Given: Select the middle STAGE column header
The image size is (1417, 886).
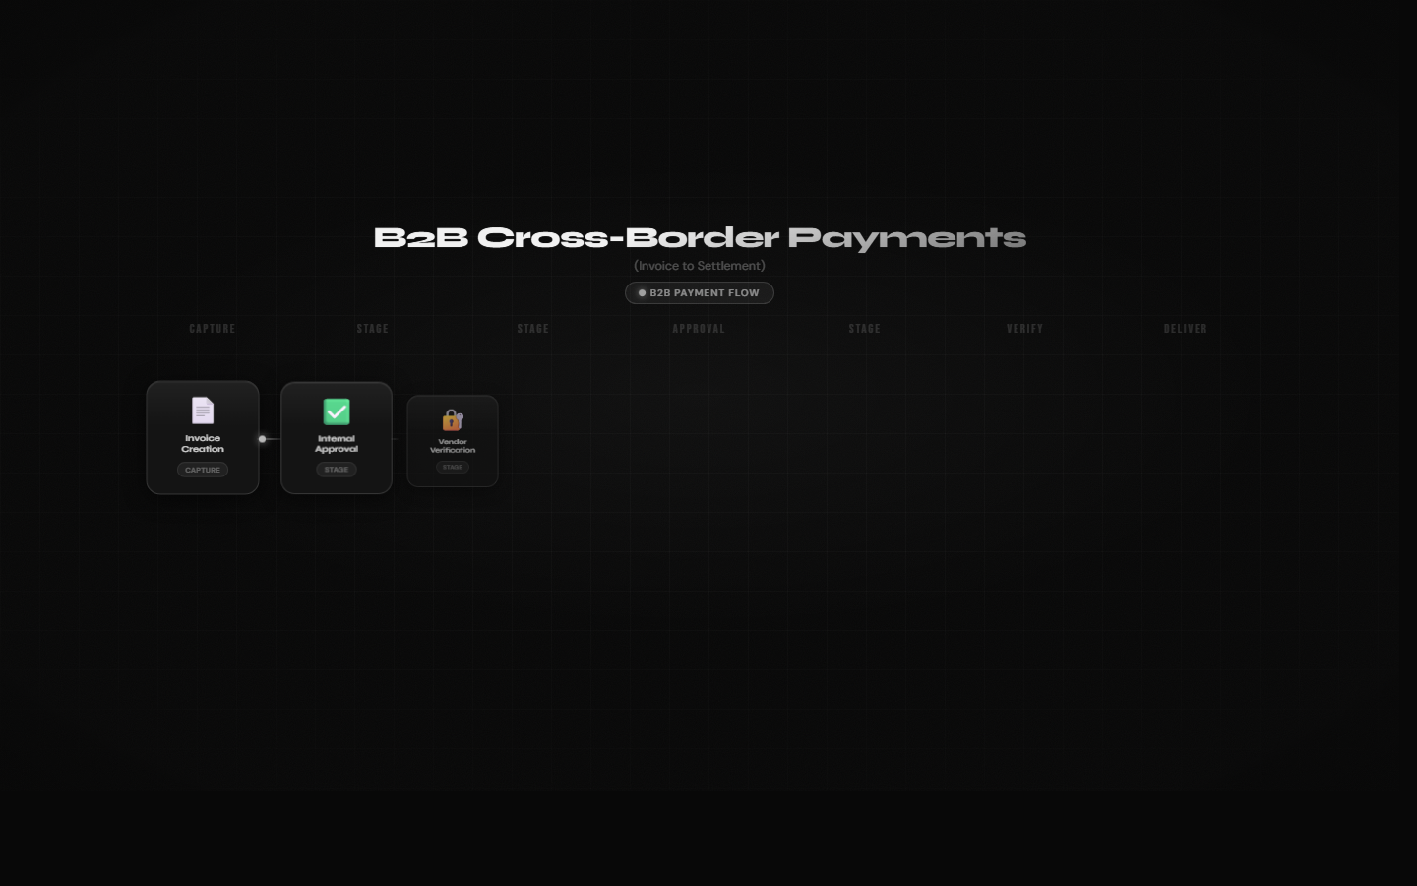Looking at the screenshot, I should tap(533, 329).
